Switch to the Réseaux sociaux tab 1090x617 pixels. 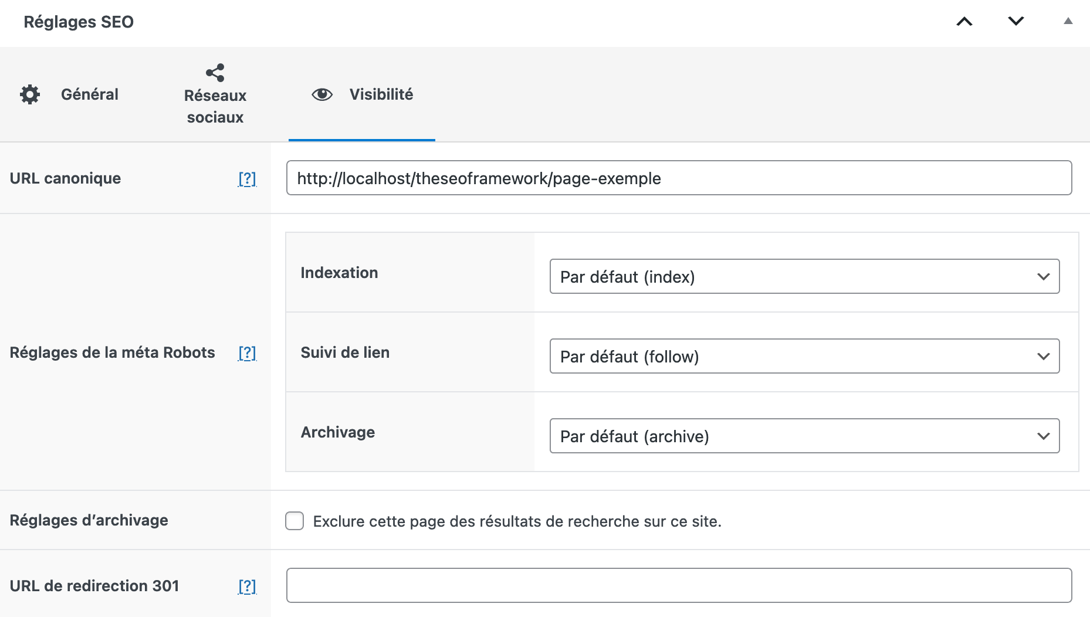click(215, 106)
